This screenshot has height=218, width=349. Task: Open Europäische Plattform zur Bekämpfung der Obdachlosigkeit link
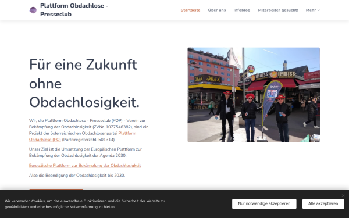coord(85,166)
